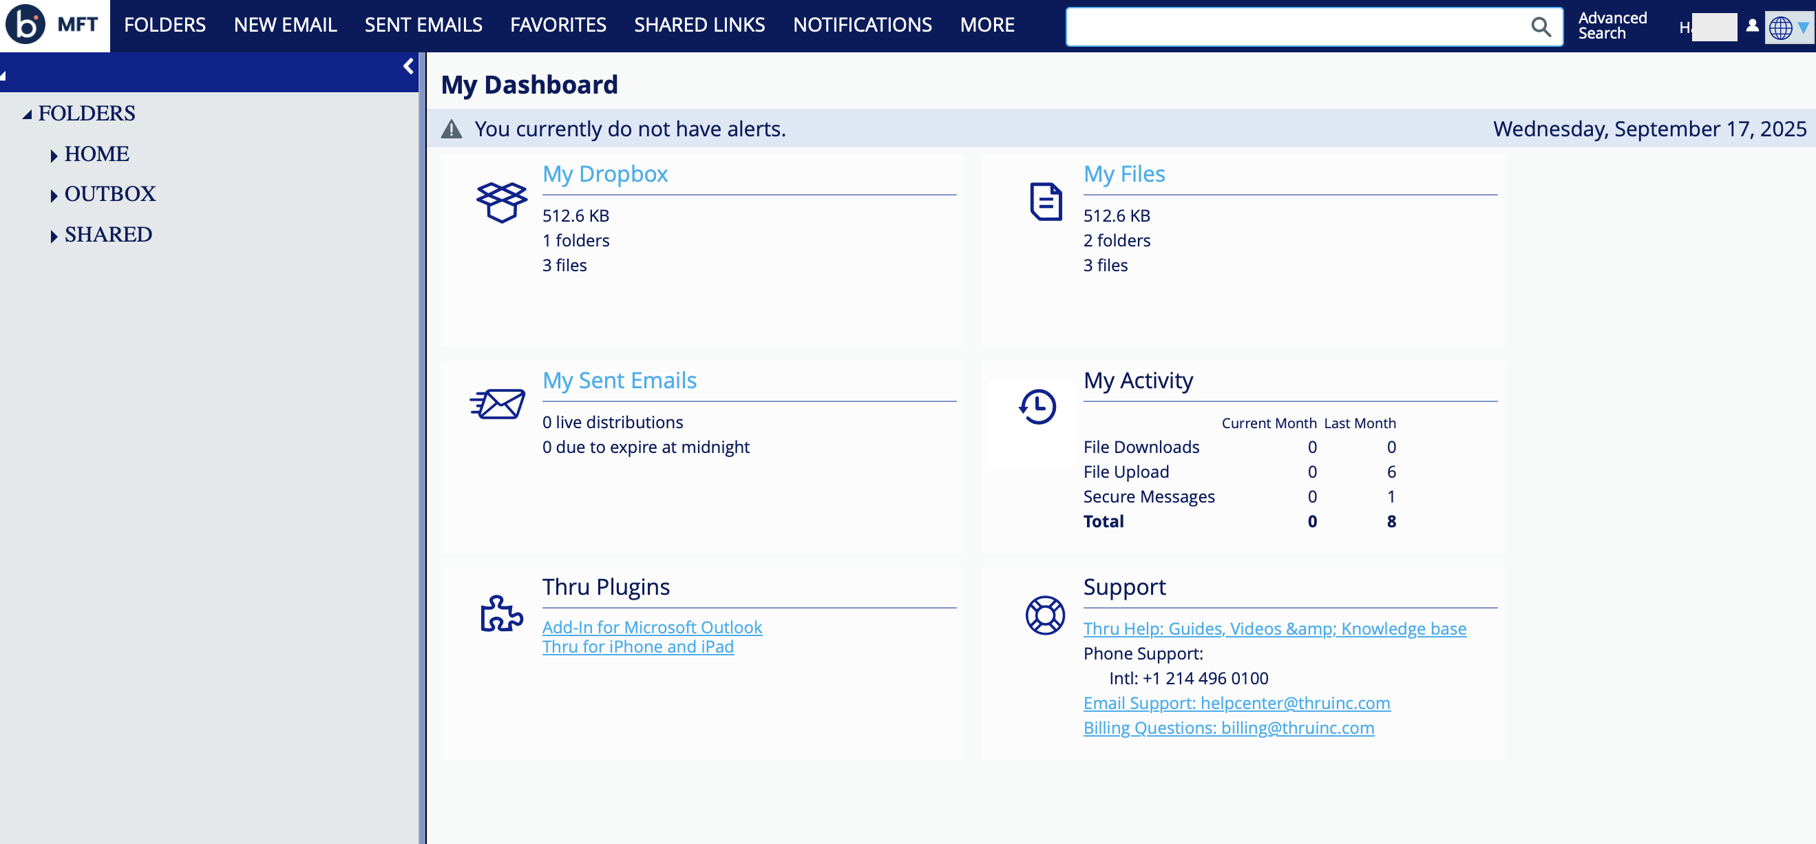Click the My Dropbox box icon
Viewport: 1816px width, 844px height.
500,202
